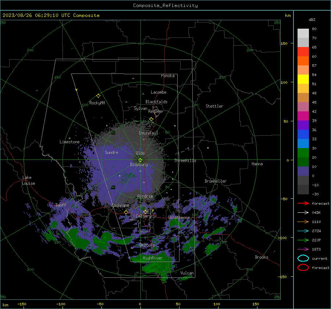331x309 pixels.
Task: Click the Brooks city label
Action: pos(261,257)
